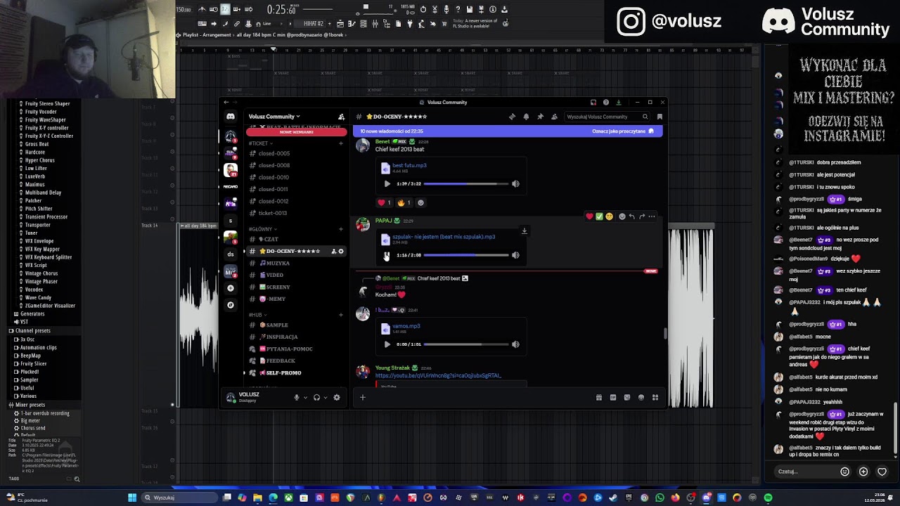Open the closed-0005 channel
The width and height of the screenshot is (900, 506).
pyautogui.click(x=295, y=153)
